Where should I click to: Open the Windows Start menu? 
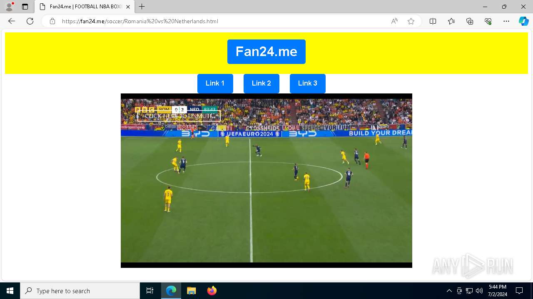click(10, 291)
